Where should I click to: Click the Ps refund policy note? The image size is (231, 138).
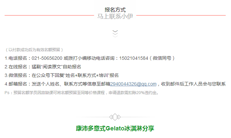tap(82, 93)
